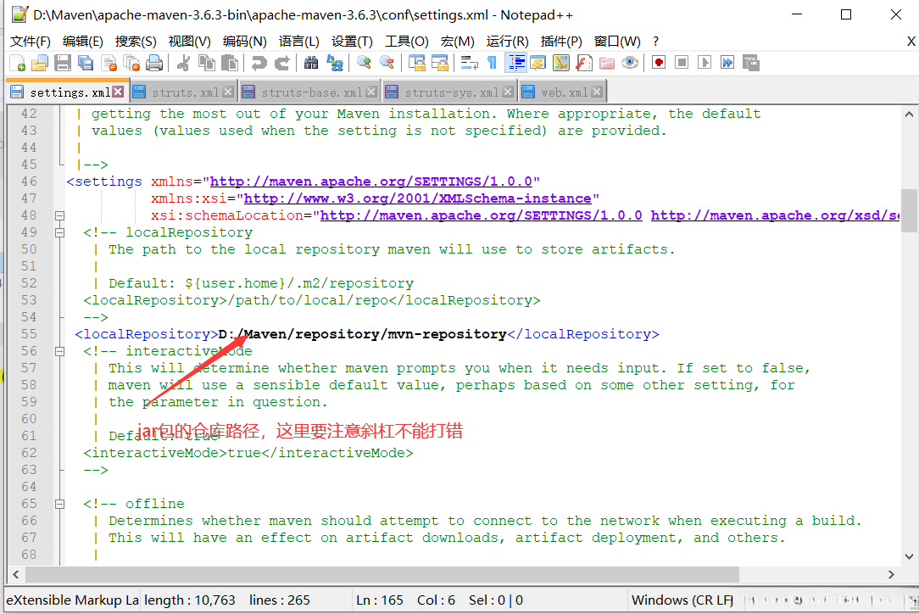This screenshot has width=919, height=614.
Task: Click the horizontal scrollbar right arrow
Action: (891, 575)
